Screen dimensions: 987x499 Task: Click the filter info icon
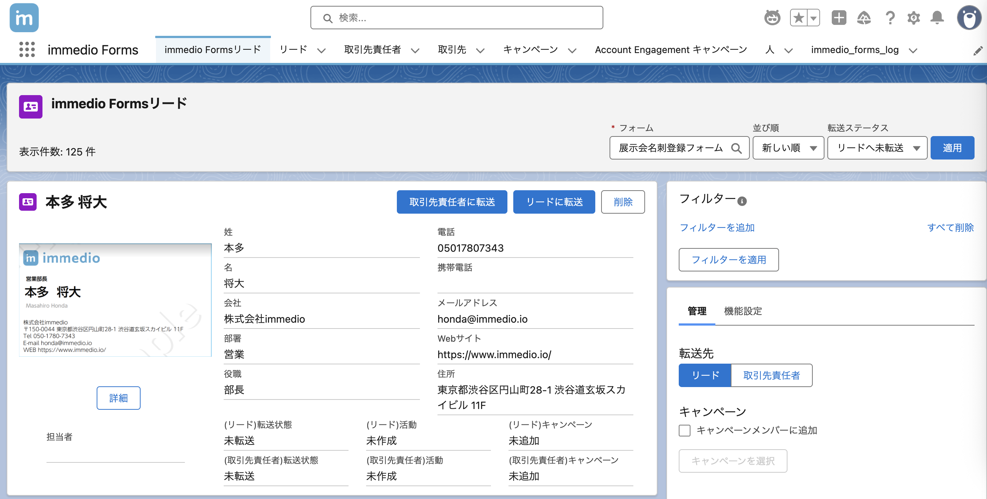tap(742, 202)
